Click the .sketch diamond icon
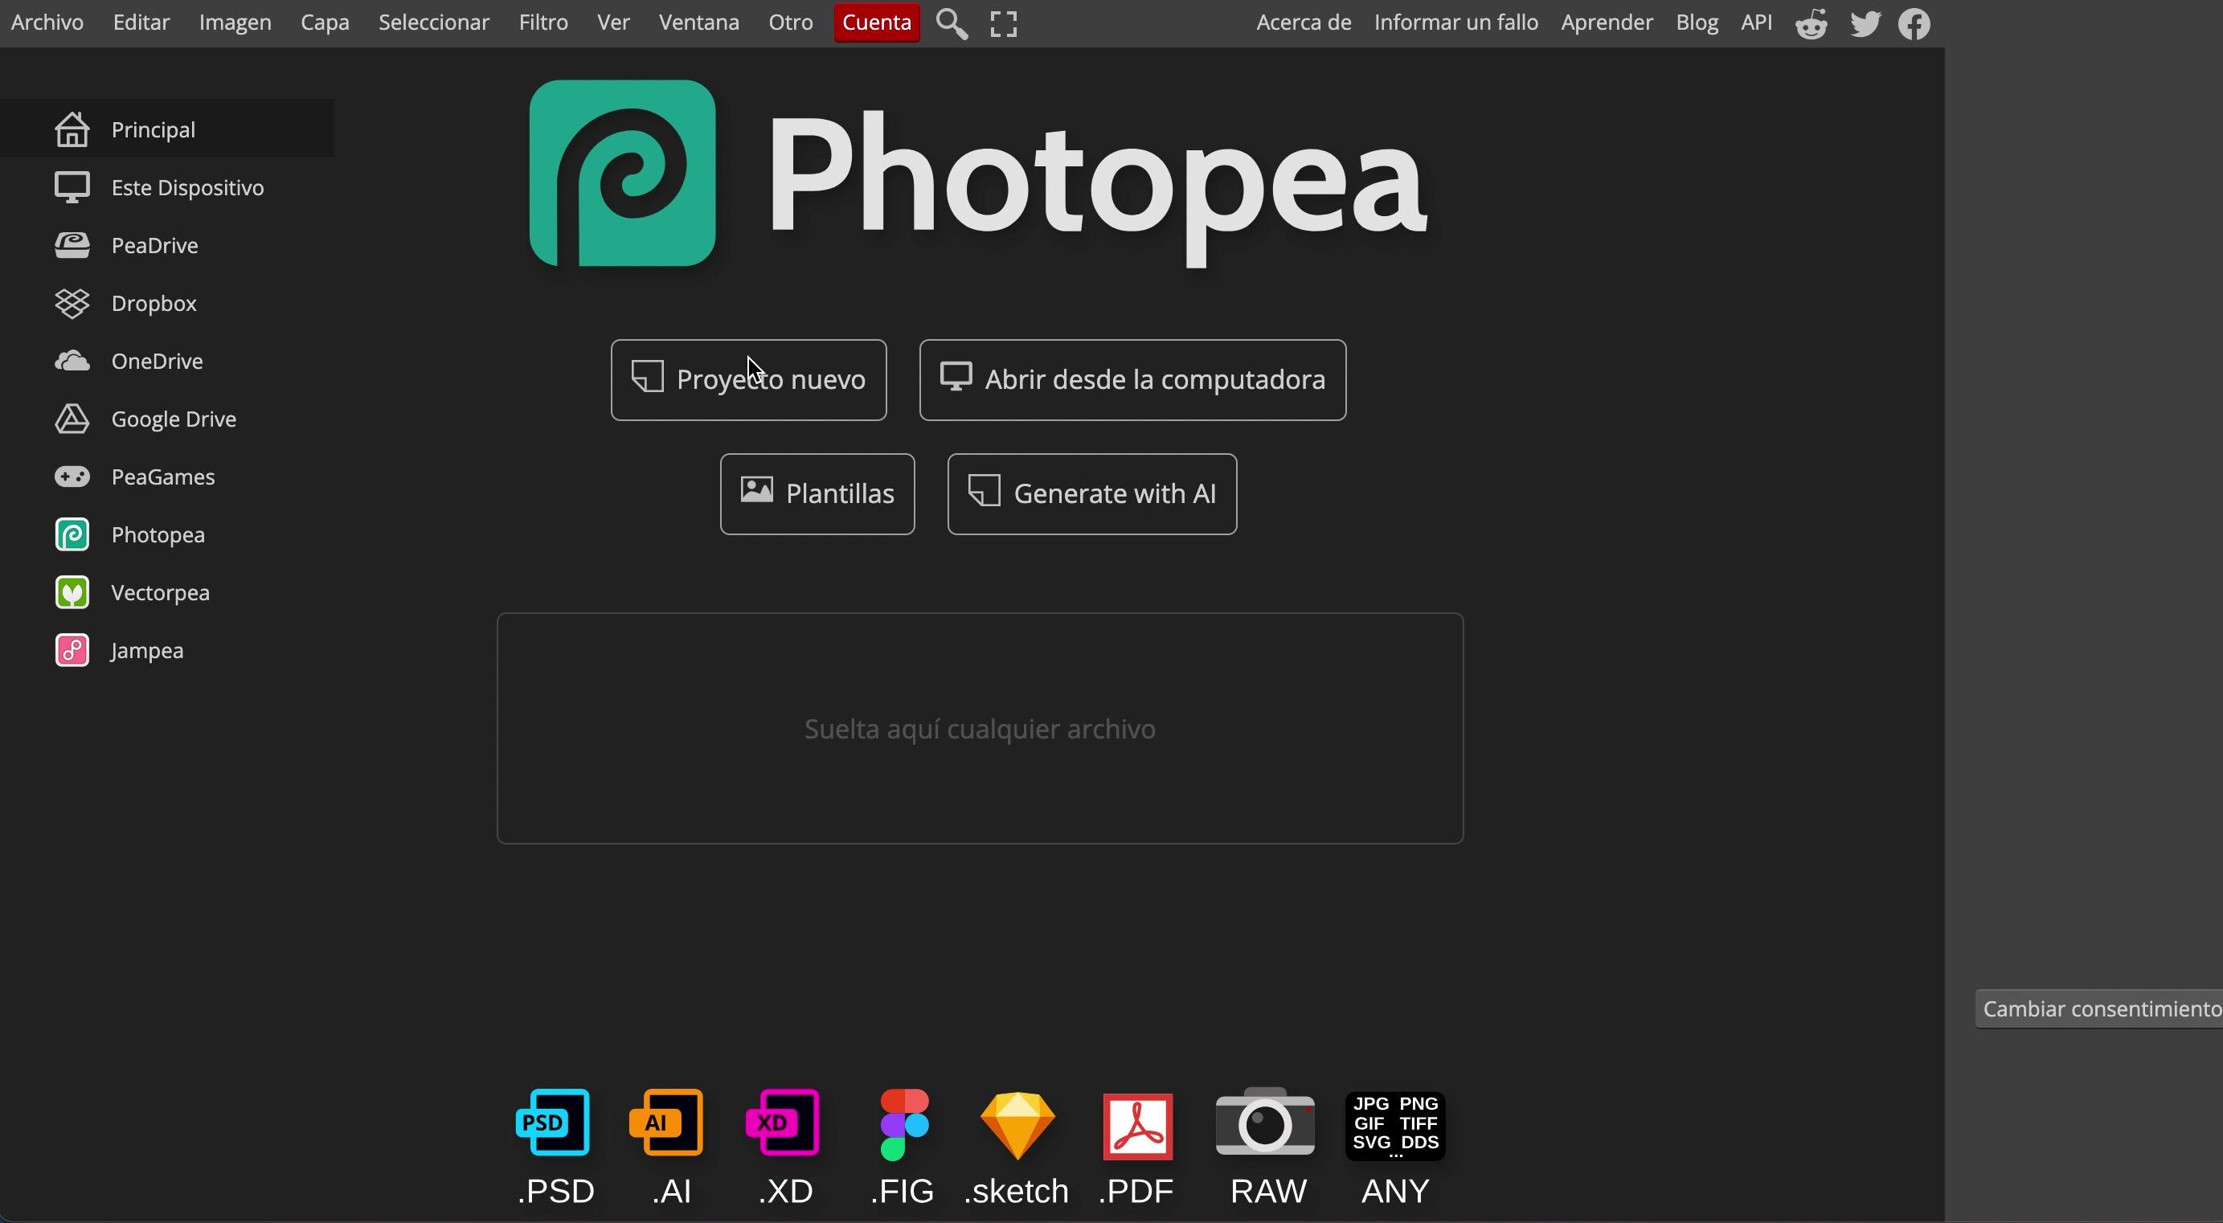Screen dimensions: 2223x1223 (1017, 1125)
